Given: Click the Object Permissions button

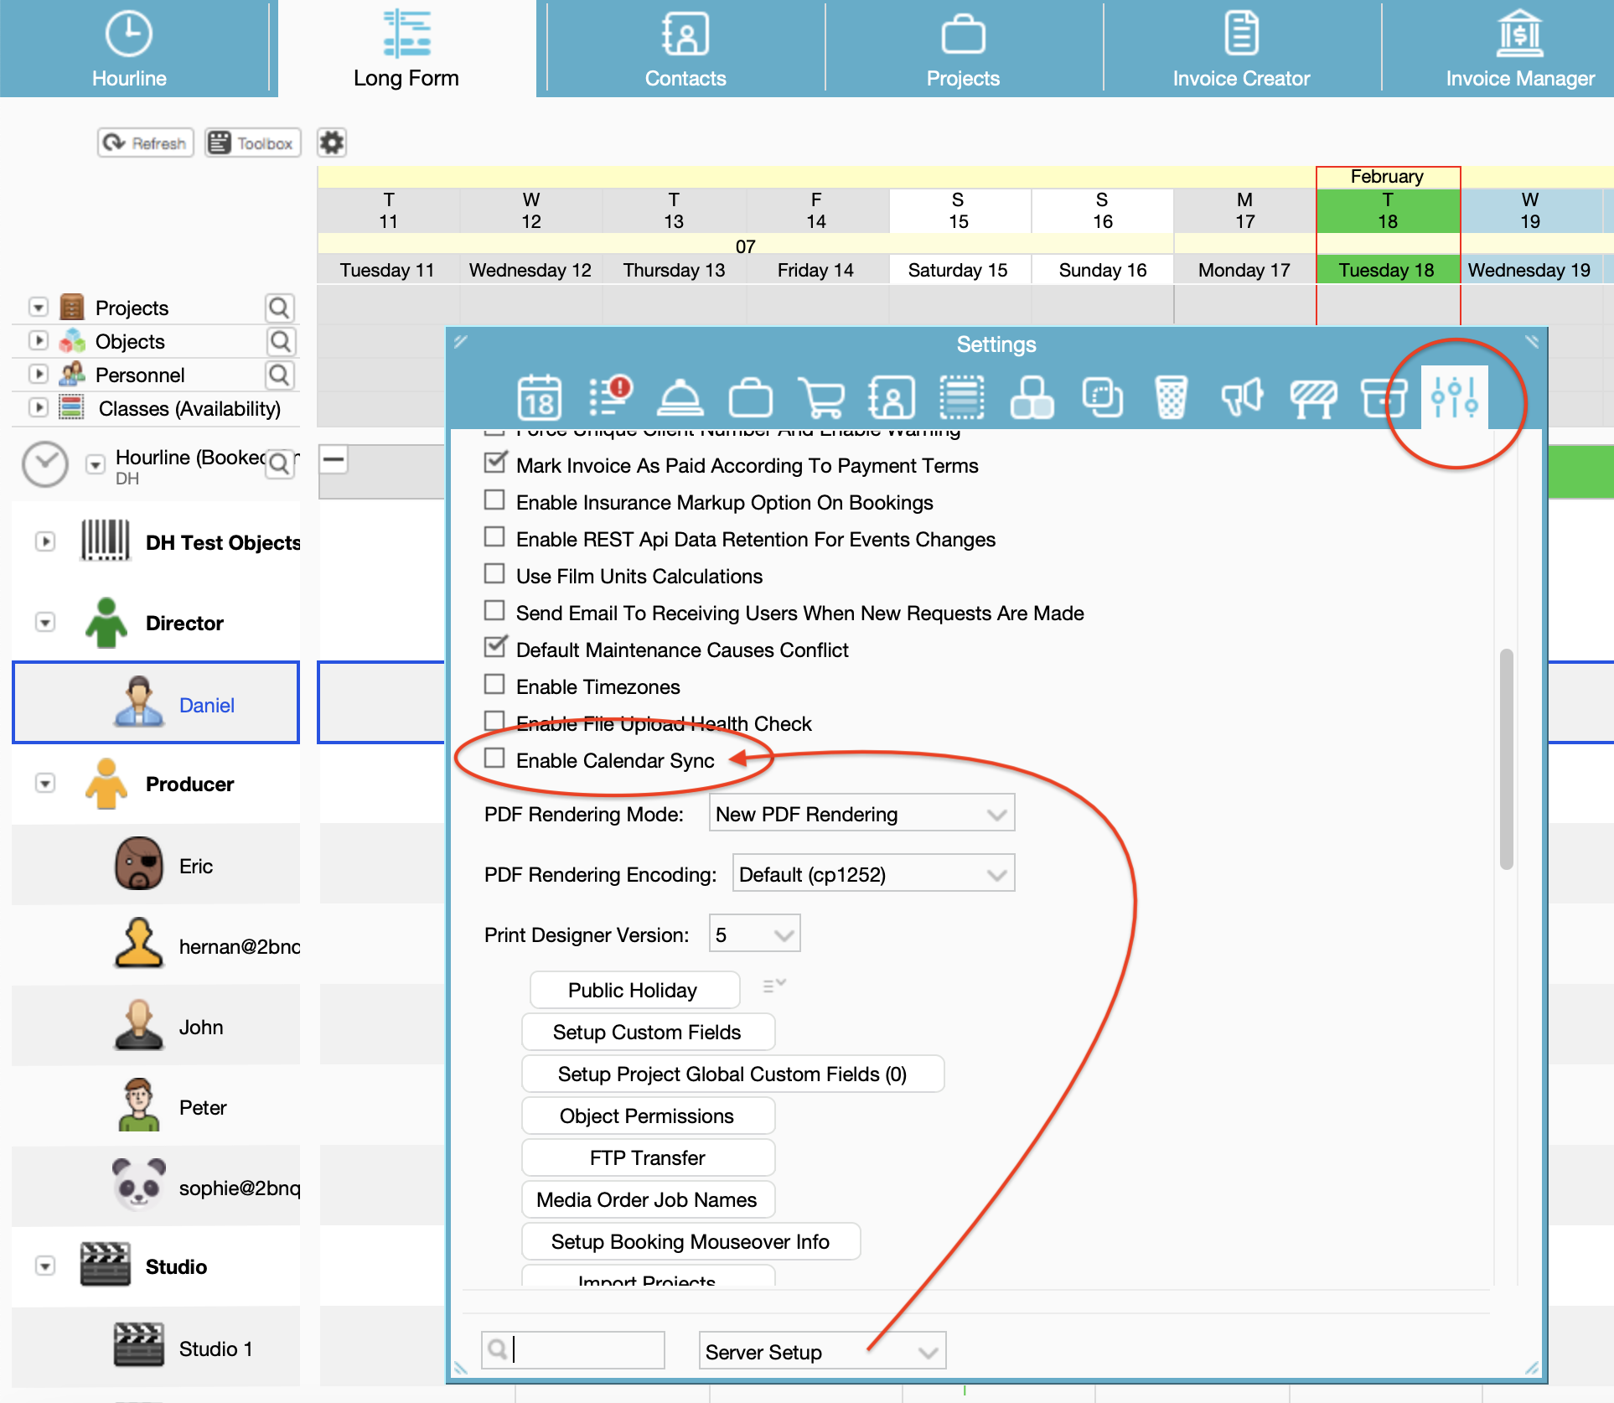Looking at the screenshot, I should tap(647, 1116).
